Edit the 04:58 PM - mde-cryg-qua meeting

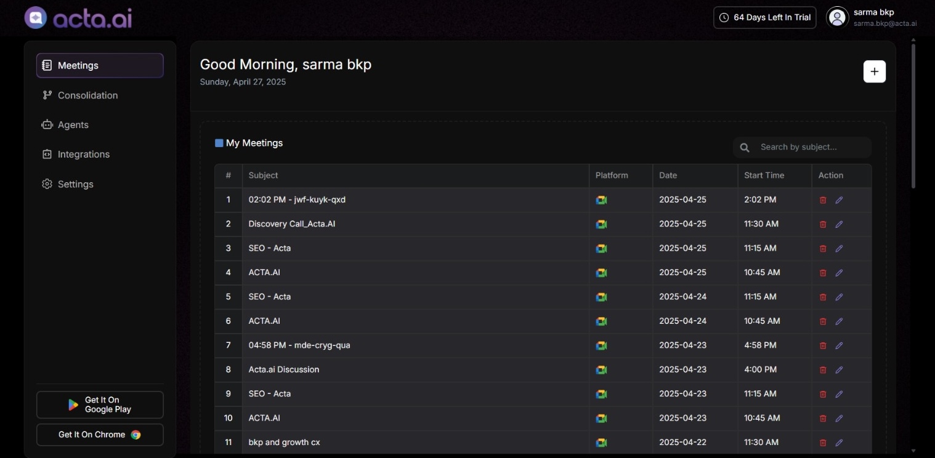click(839, 345)
